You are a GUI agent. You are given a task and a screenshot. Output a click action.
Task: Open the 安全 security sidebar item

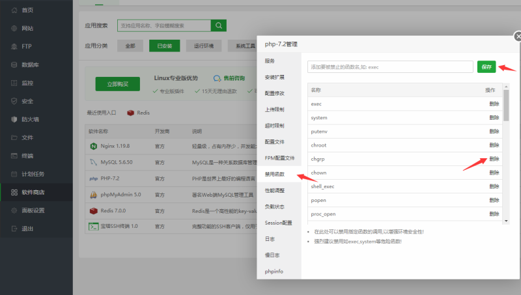[36, 101]
